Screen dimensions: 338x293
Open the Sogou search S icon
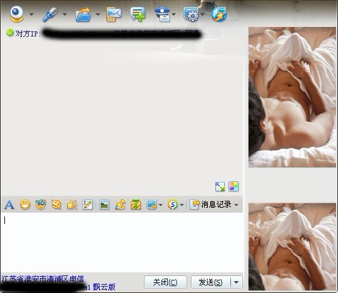(173, 205)
